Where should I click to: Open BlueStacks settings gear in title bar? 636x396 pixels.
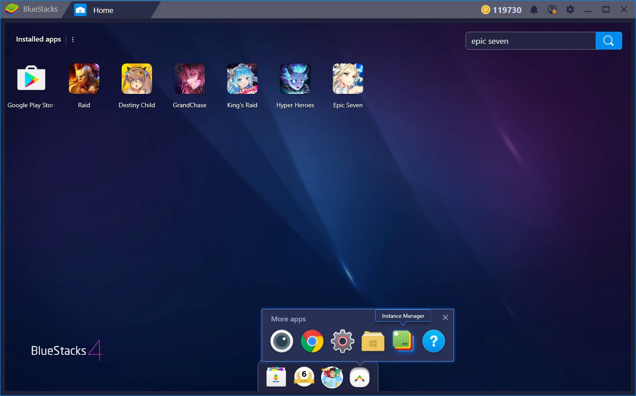(570, 9)
